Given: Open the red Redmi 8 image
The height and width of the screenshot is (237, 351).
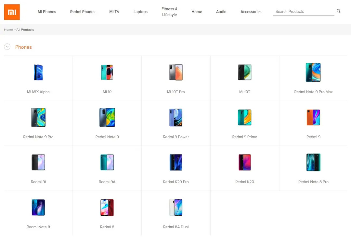Looking at the screenshot, I should coord(107,207).
